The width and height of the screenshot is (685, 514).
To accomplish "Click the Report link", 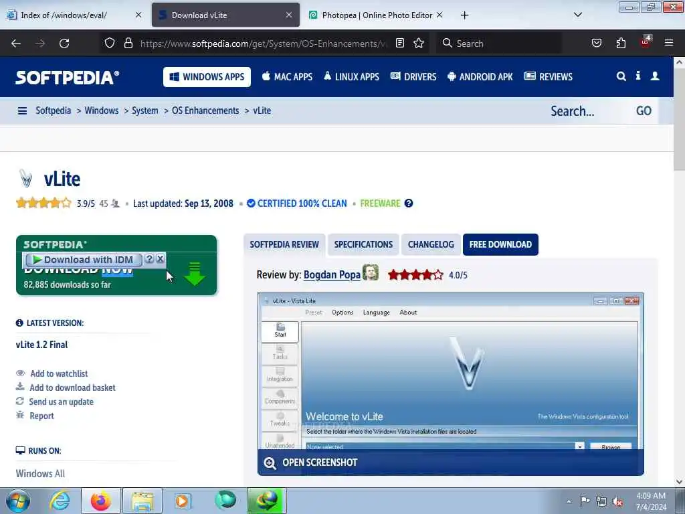I will (41, 416).
